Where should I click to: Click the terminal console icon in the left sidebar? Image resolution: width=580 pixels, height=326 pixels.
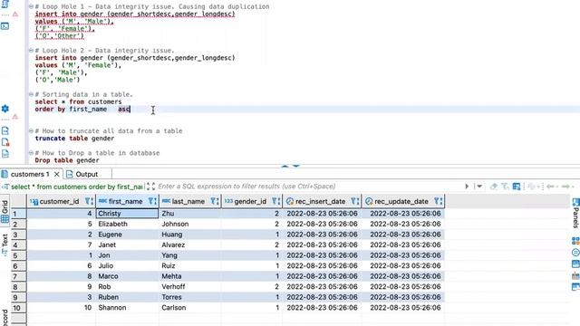(5, 26)
